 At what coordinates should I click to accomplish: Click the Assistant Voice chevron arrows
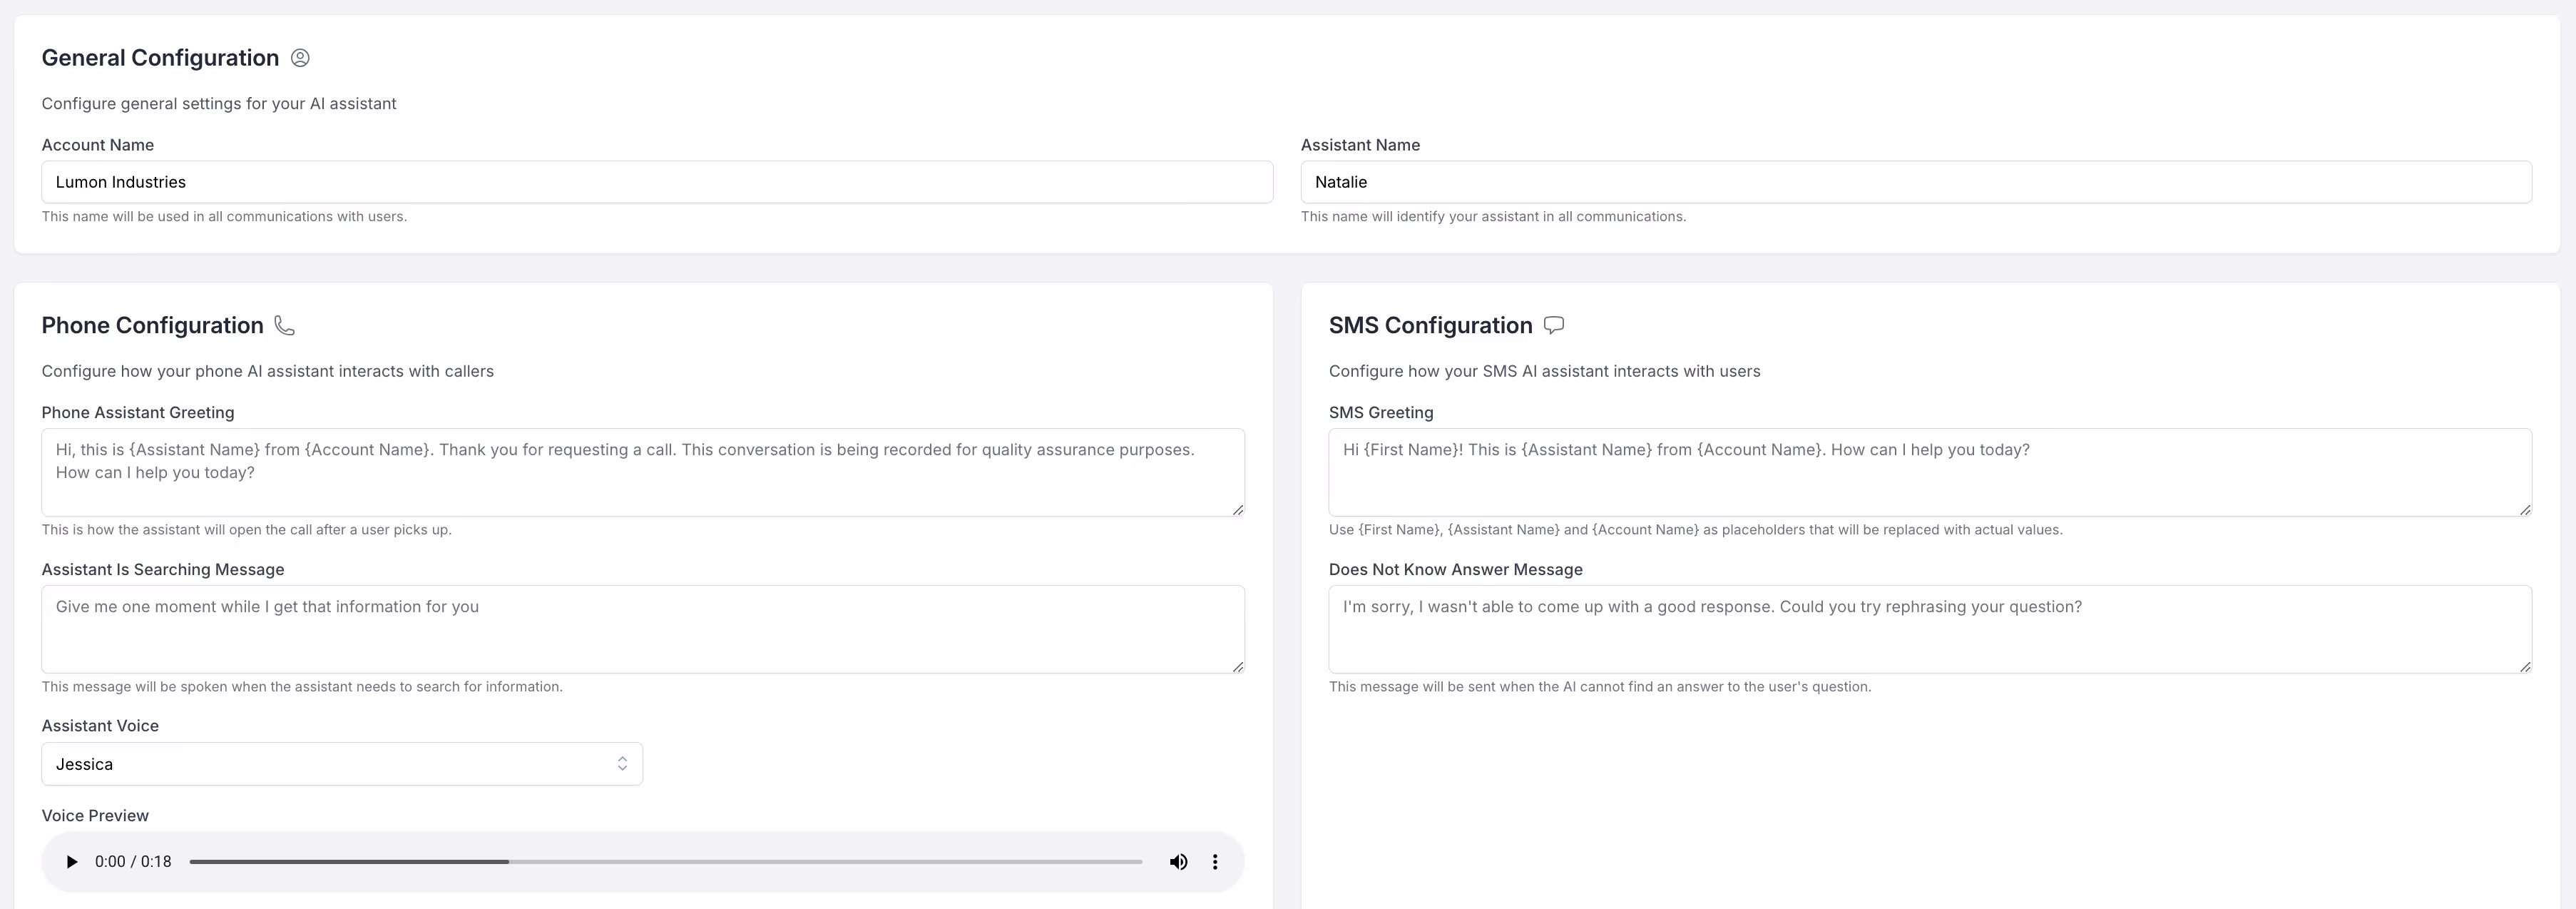pos(622,764)
